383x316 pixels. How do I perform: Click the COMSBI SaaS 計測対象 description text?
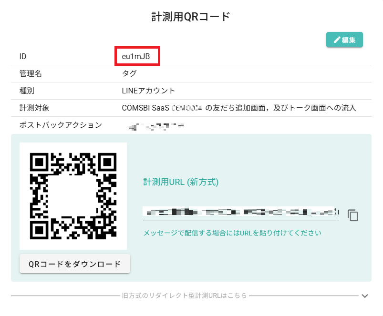coord(238,108)
